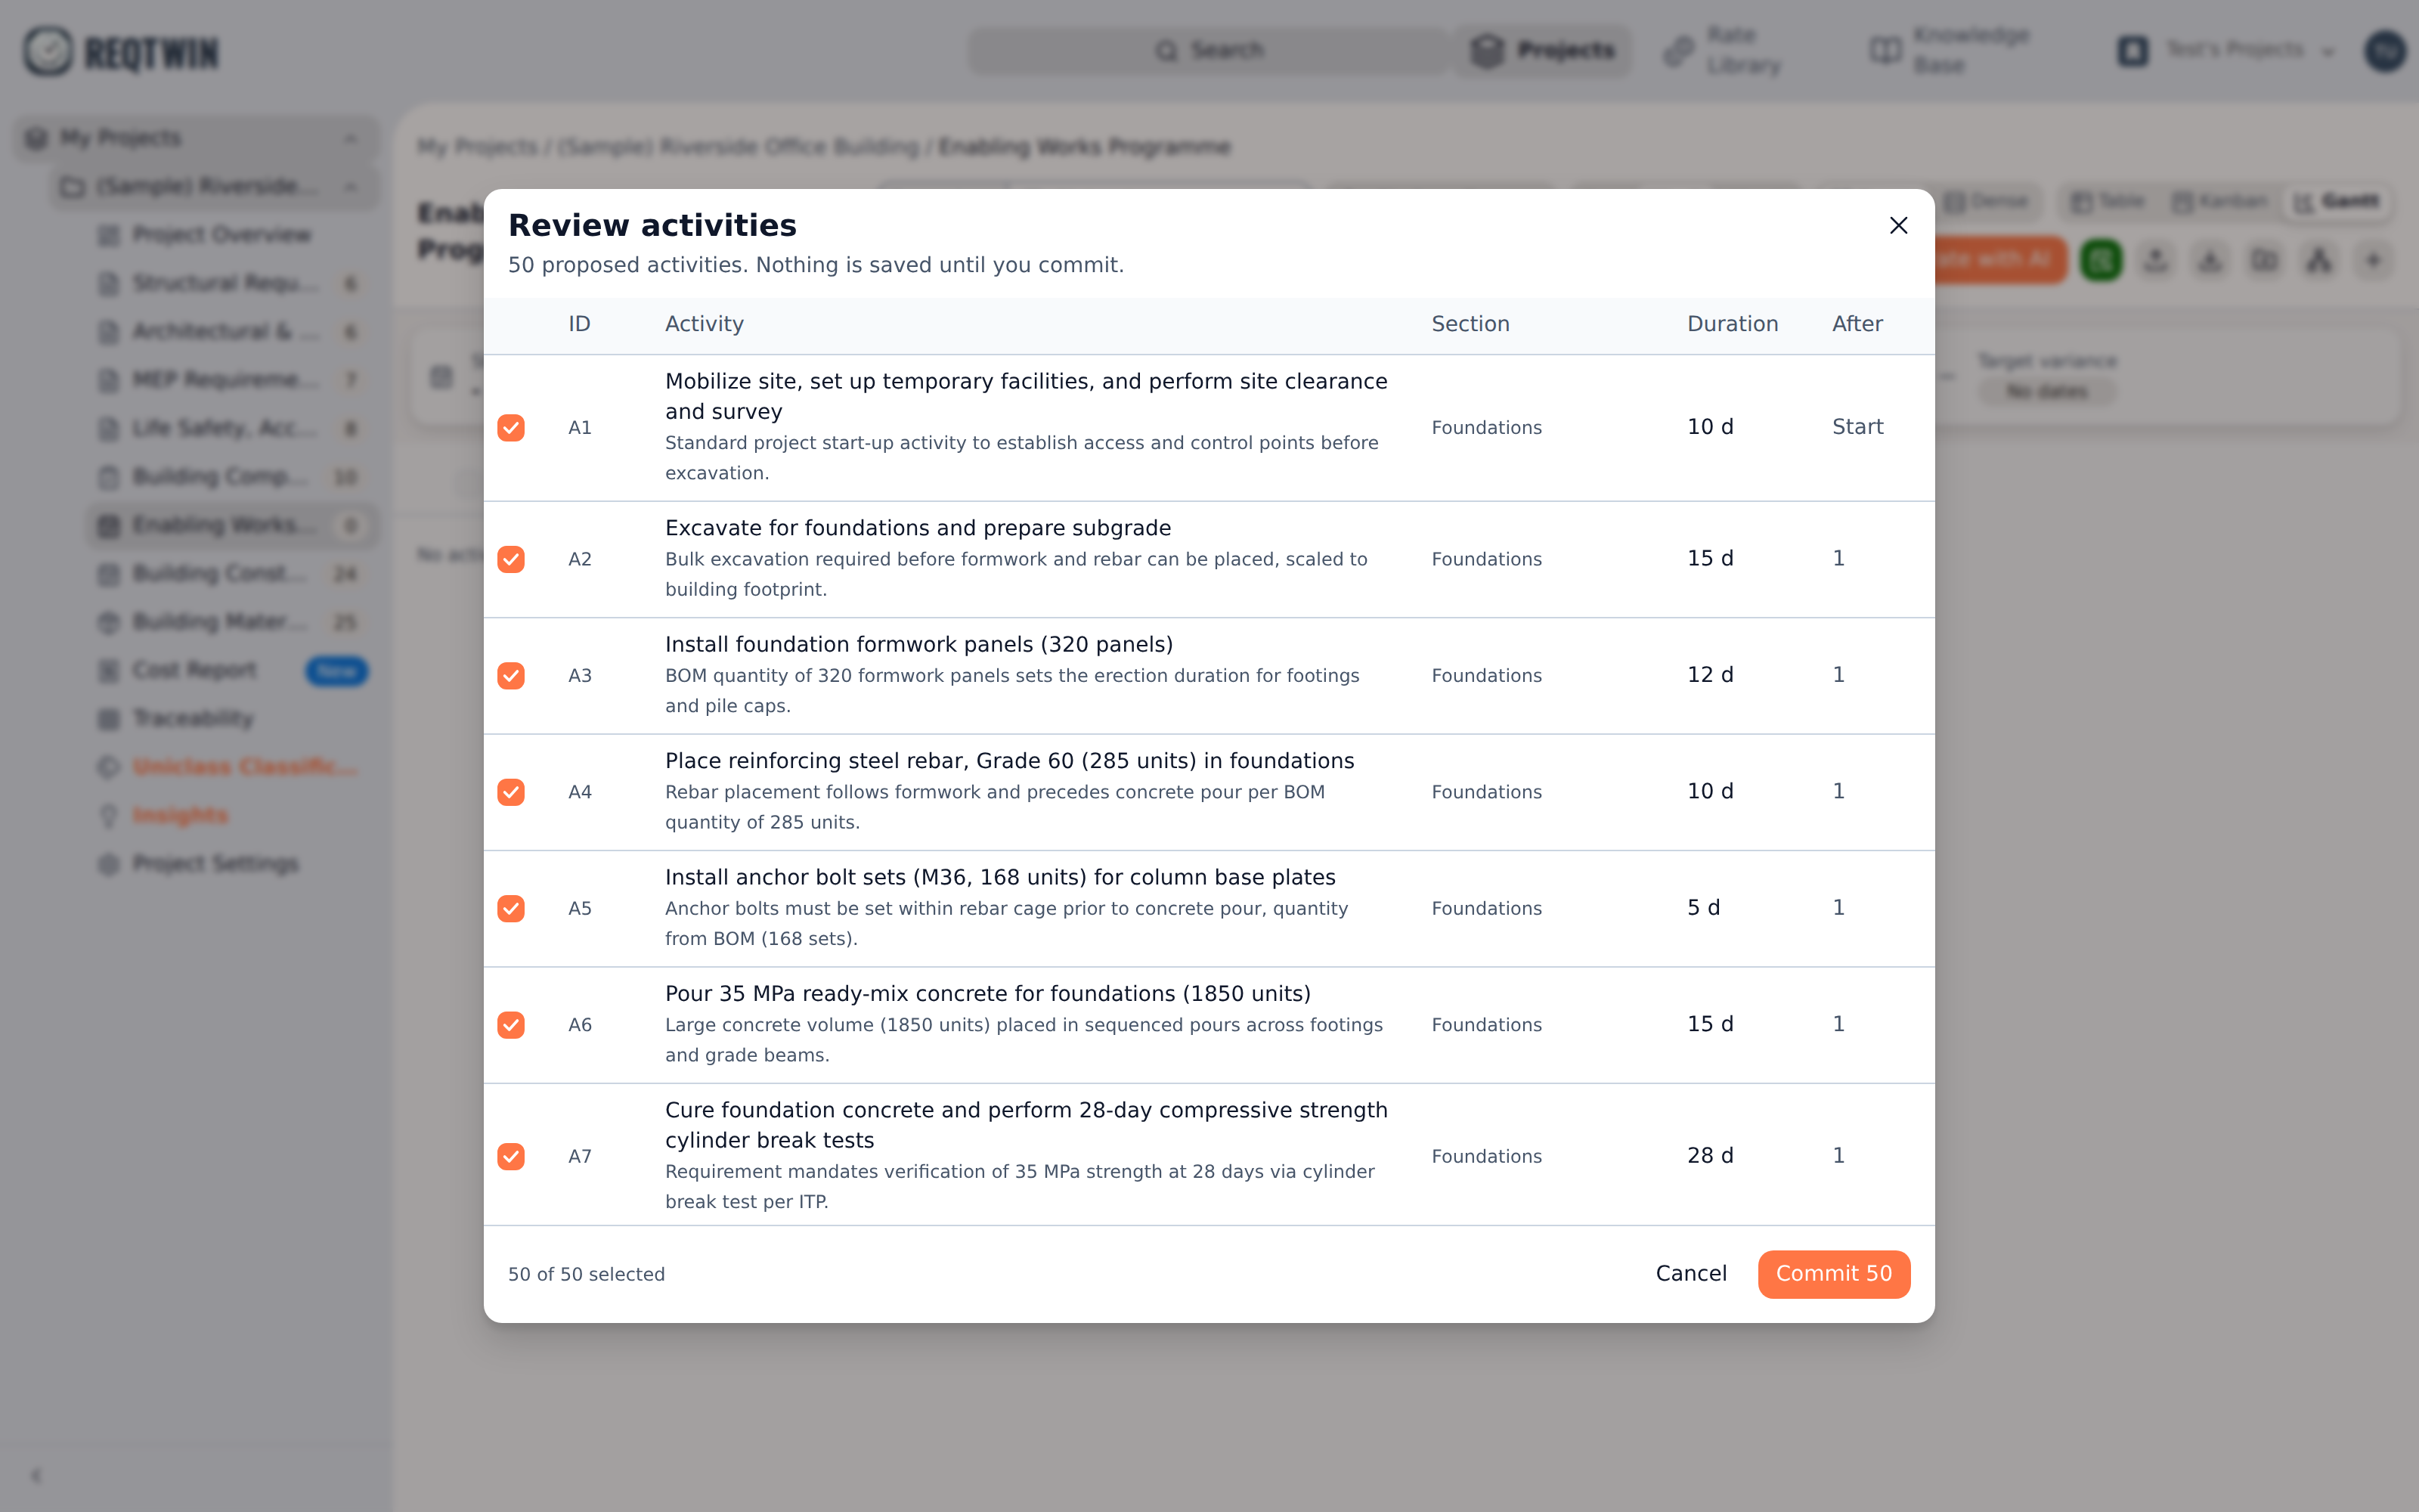This screenshot has height=1512, width=2419.
Task: Uncheck activity A1 Mobilize site checkbox
Action: [511, 428]
